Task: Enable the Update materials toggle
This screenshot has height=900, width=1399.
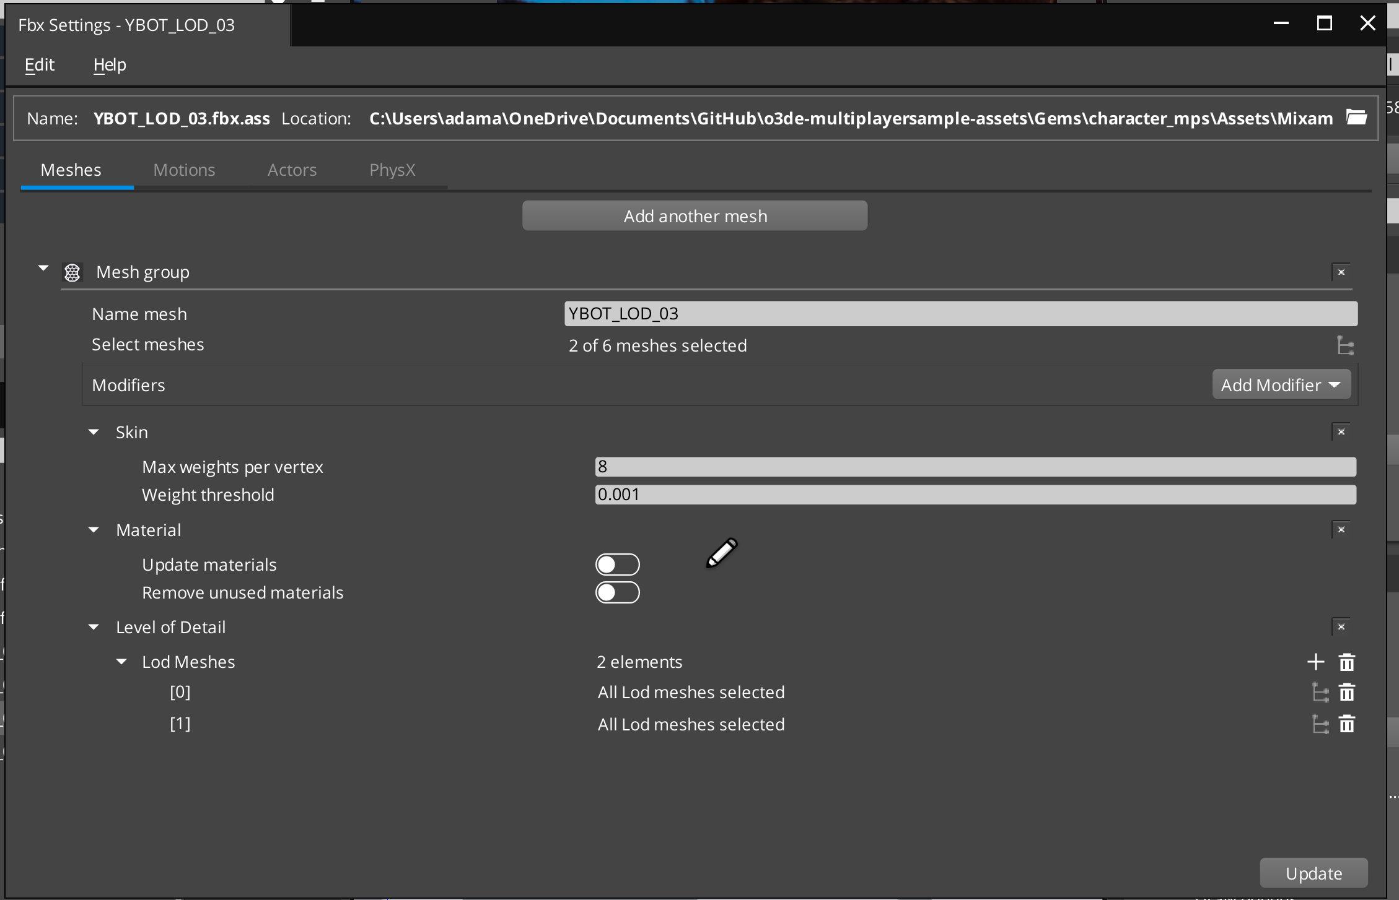Action: pyautogui.click(x=617, y=564)
